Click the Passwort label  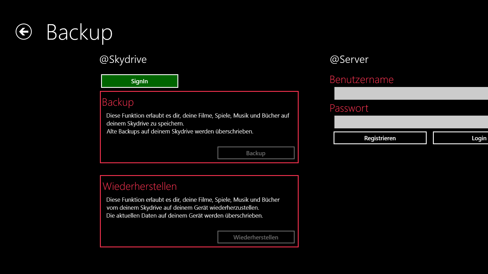349,108
